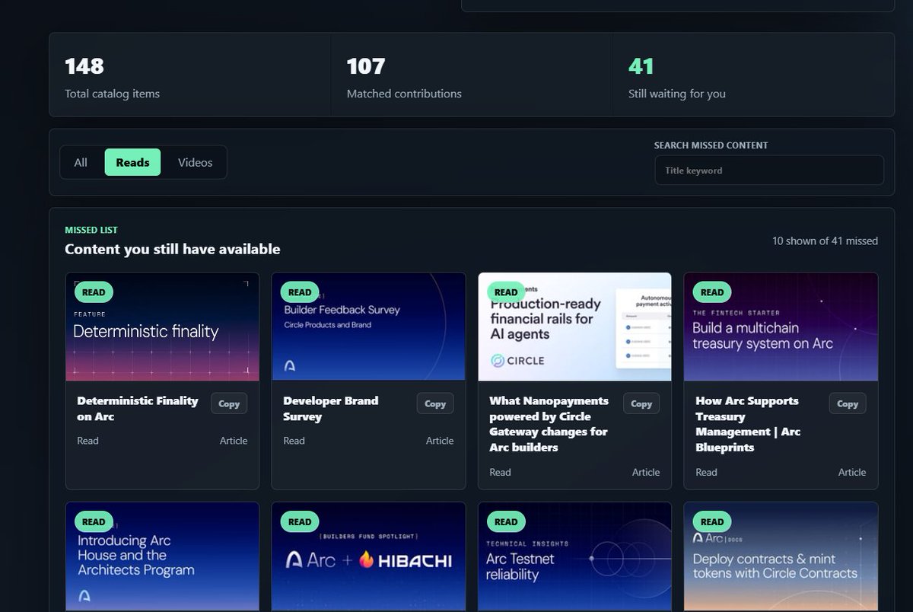Screen dimensions: 913x612
Task: Click READ badge on Deploy contracts card
Action: (712, 522)
